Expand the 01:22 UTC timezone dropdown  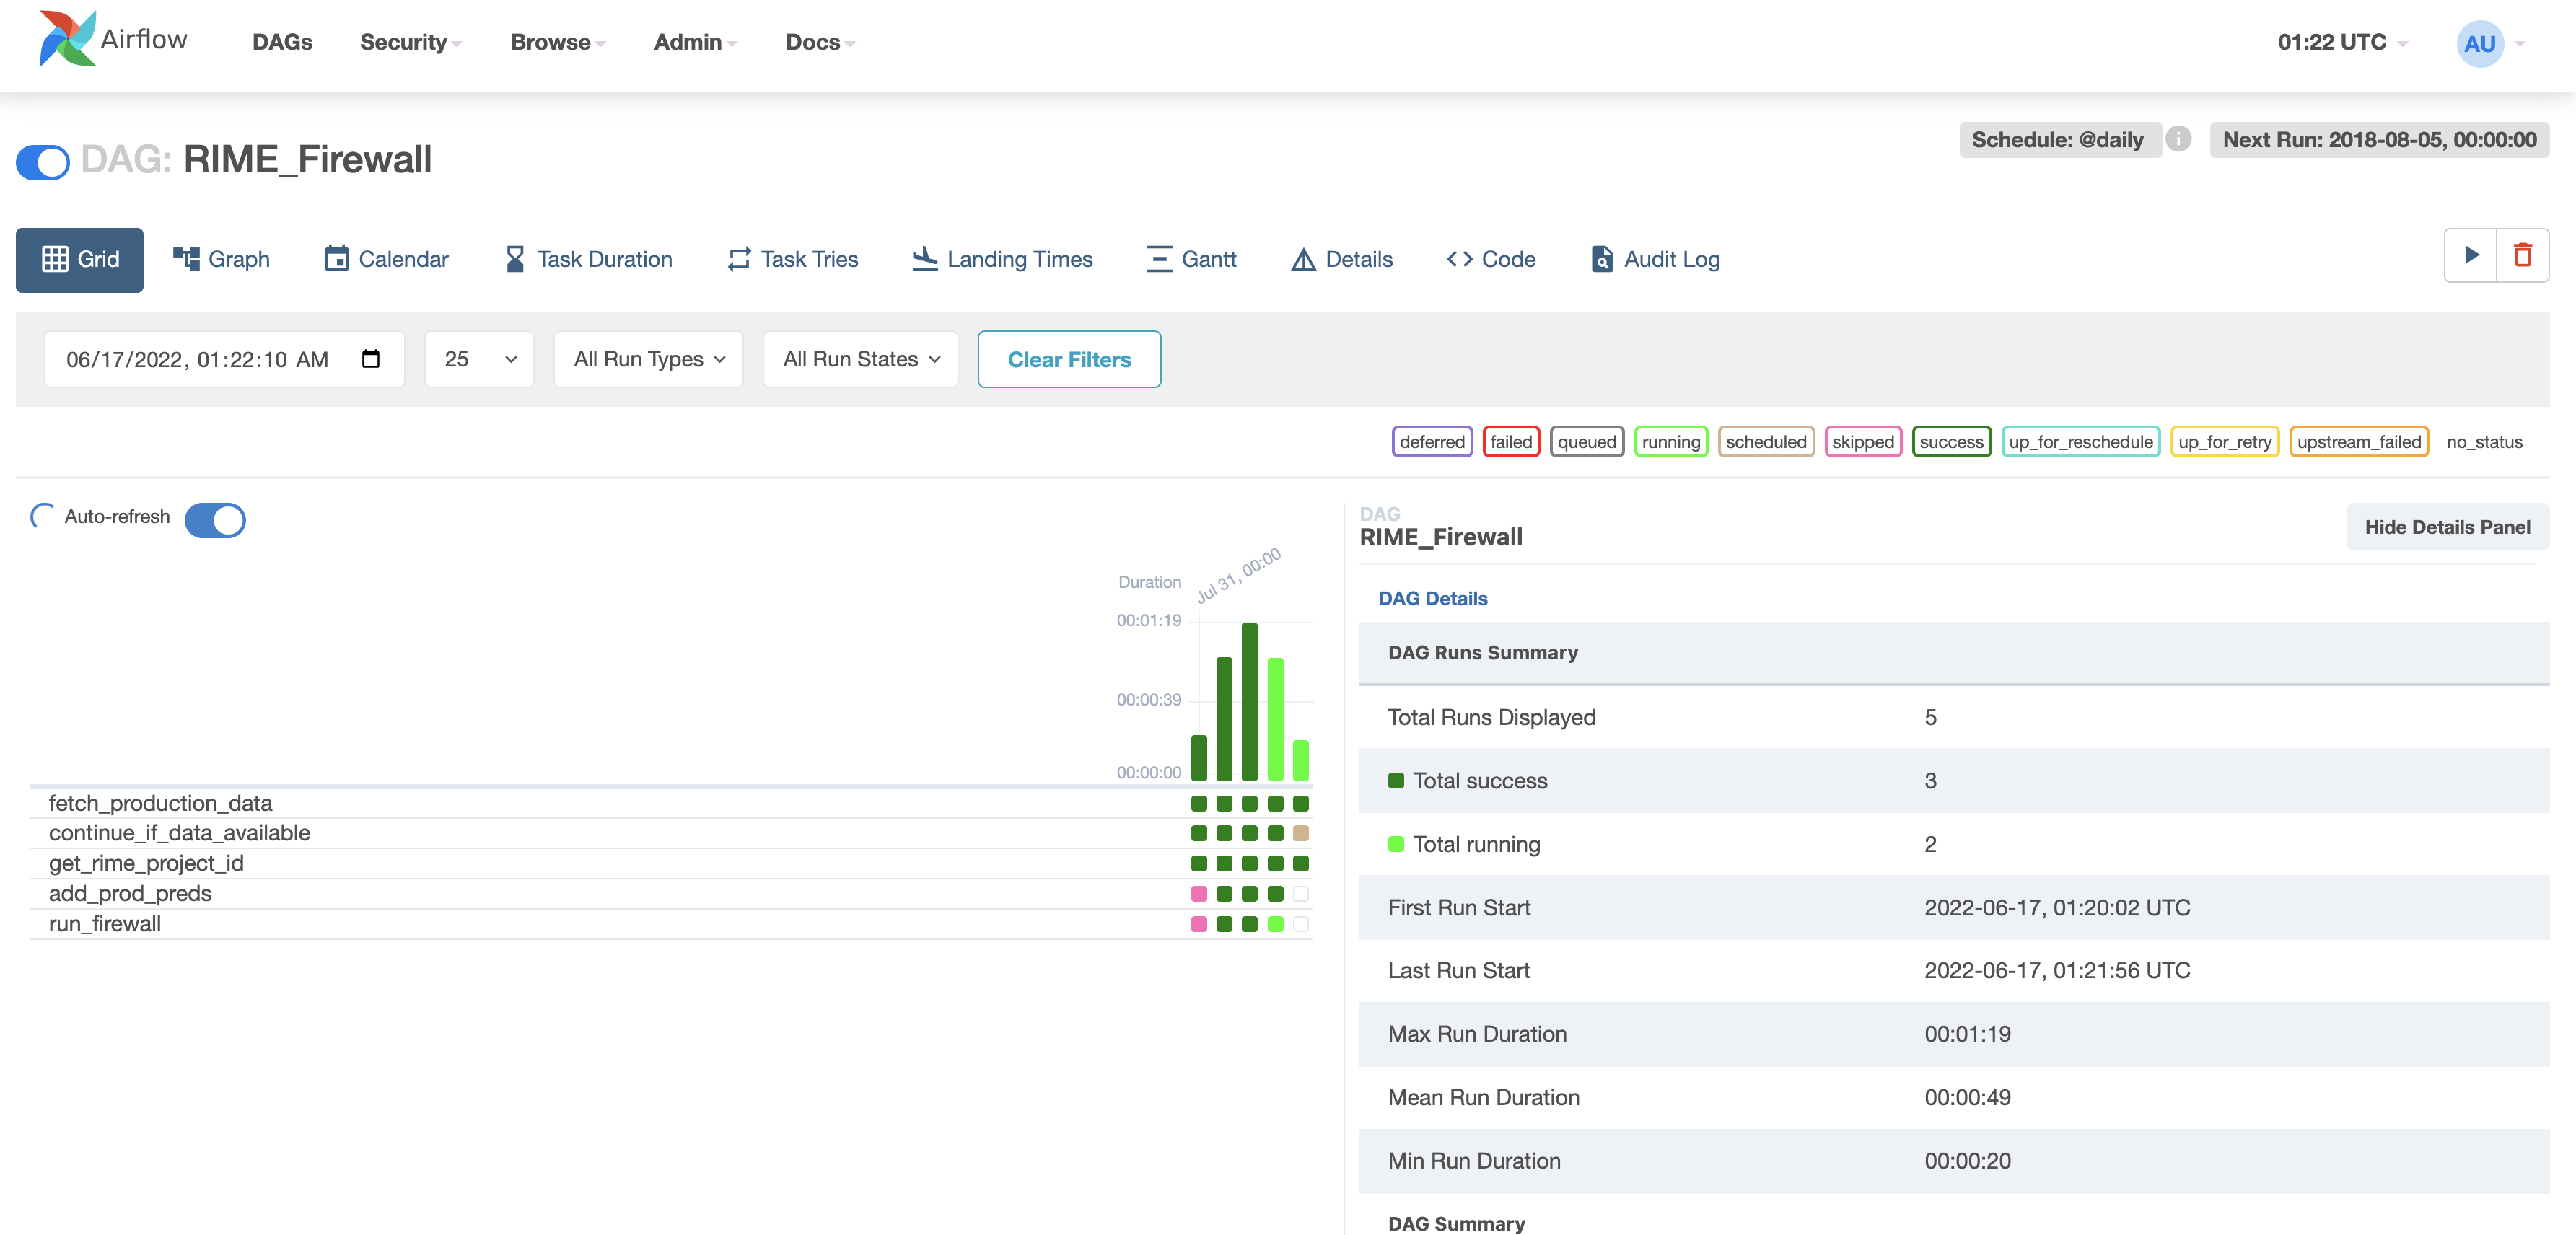(x=2342, y=42)
